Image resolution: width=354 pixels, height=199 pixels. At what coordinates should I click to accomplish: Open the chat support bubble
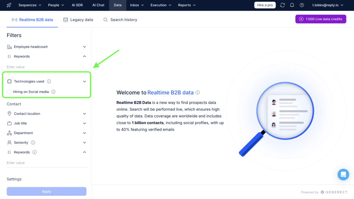(343, 175)
